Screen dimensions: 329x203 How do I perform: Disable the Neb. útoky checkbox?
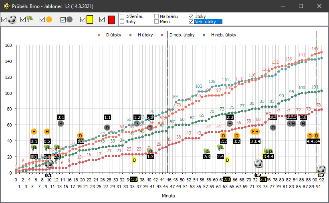click(191, 22)
